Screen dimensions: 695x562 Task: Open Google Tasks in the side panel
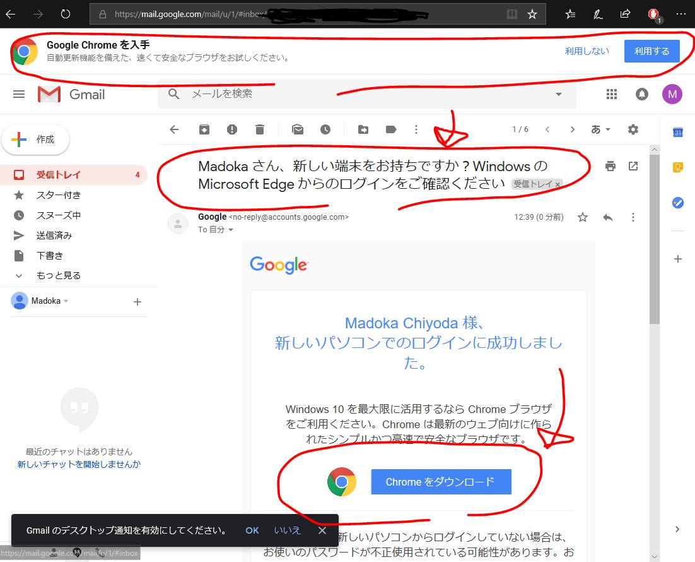(678, 203)
